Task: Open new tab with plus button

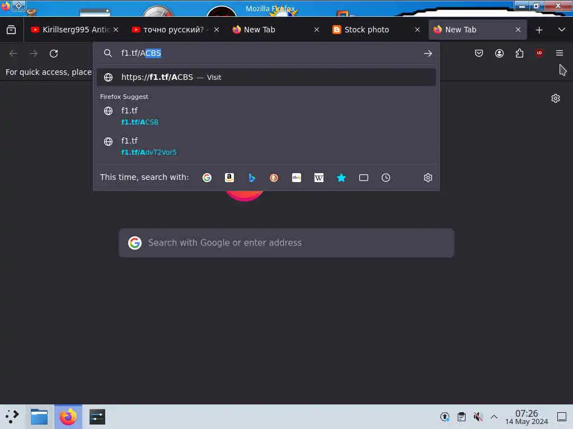Action: point(539,30)
